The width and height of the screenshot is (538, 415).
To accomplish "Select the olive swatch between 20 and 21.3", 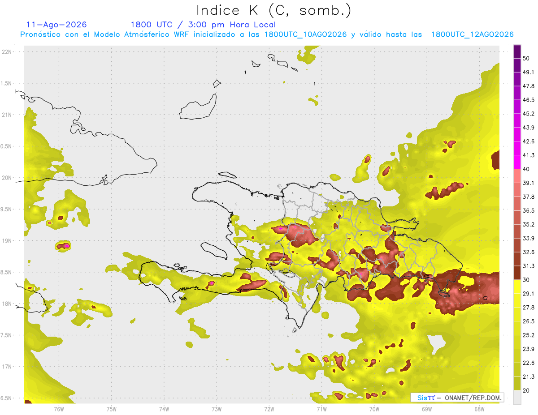I will (x=517, y=384).
